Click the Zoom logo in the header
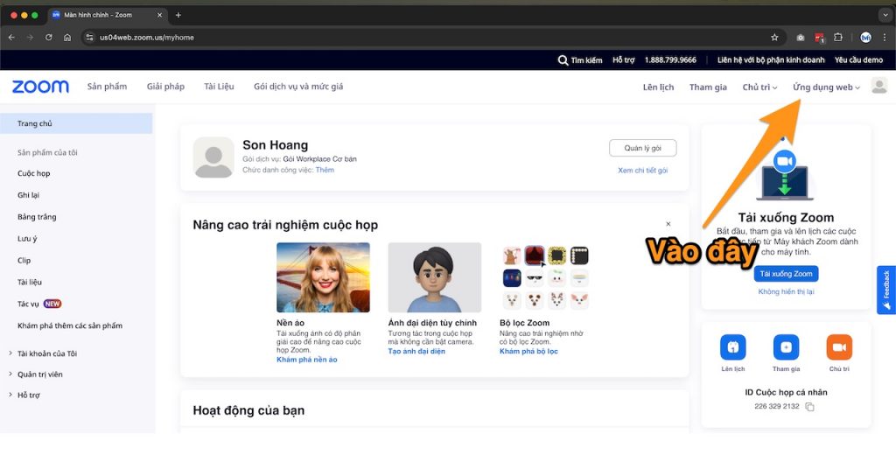This screenshot has height=462, width=896. 40,87
